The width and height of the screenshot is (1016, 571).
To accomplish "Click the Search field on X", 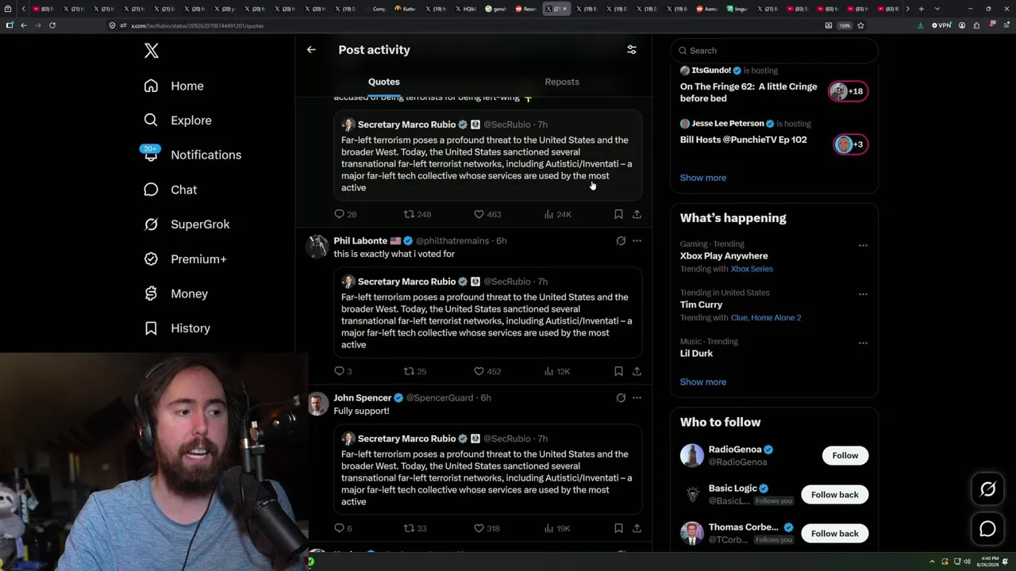I will coord(774,51).
